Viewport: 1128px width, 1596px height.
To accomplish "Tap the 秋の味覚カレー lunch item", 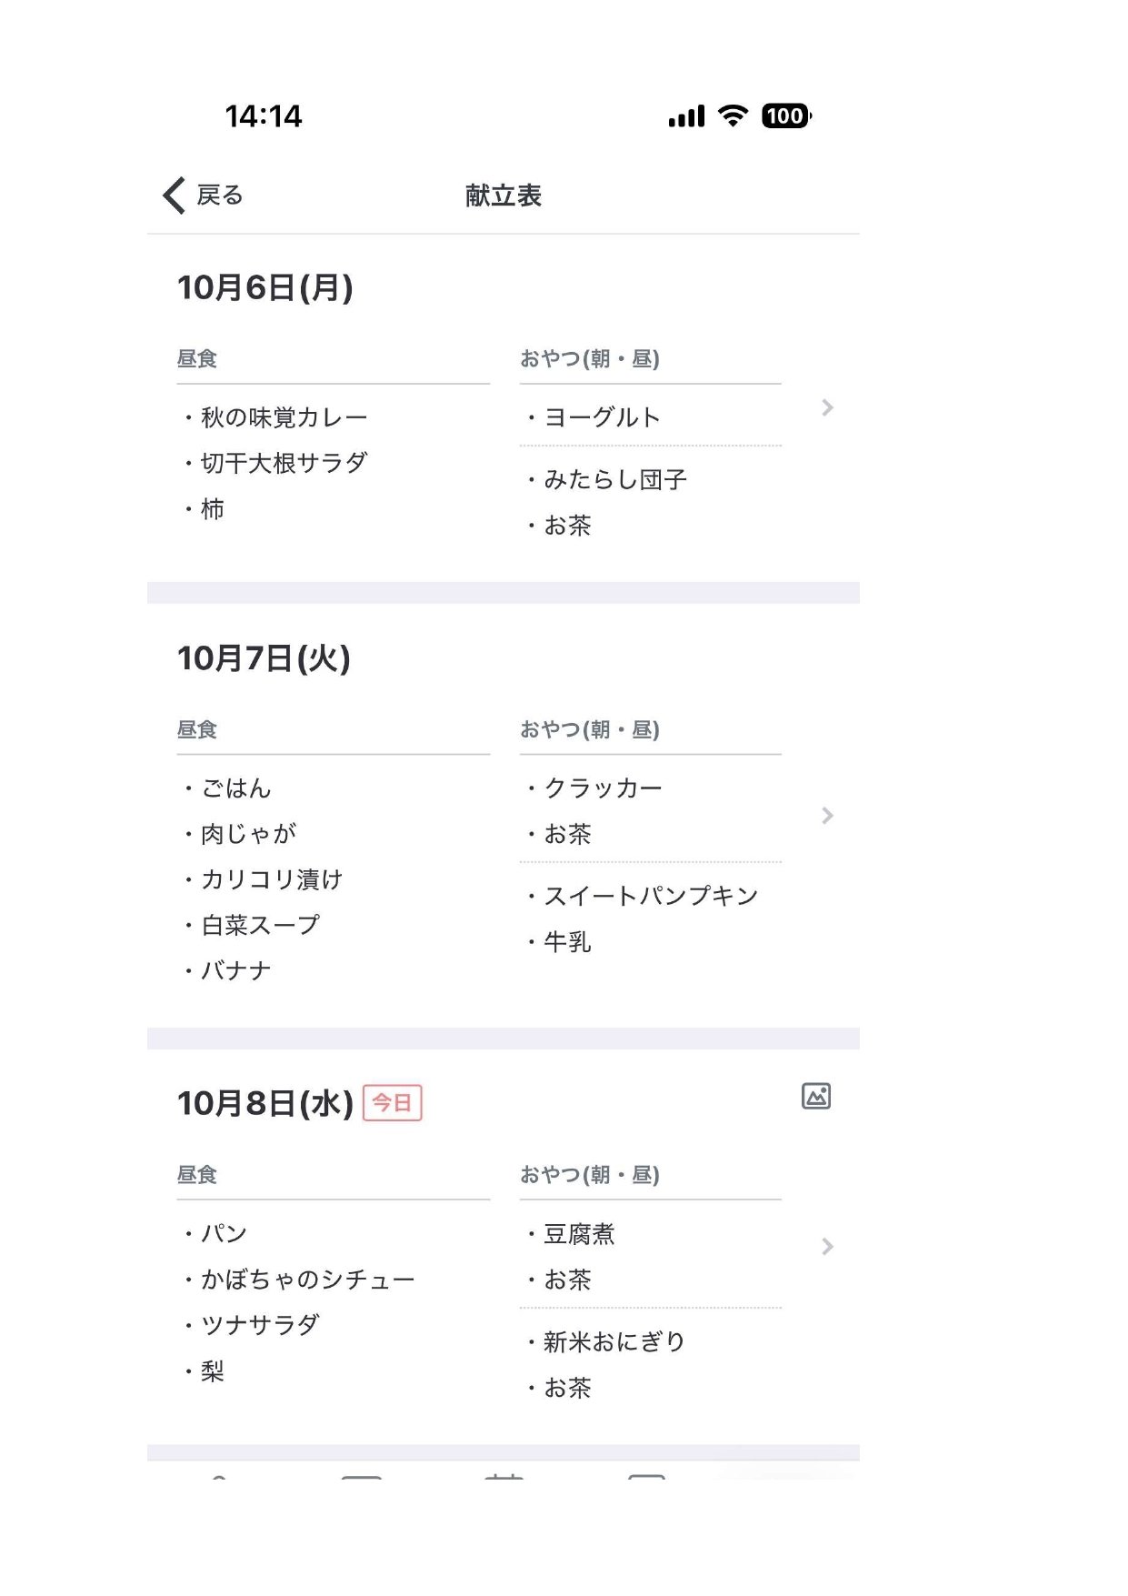I will (x=284, y=417).
